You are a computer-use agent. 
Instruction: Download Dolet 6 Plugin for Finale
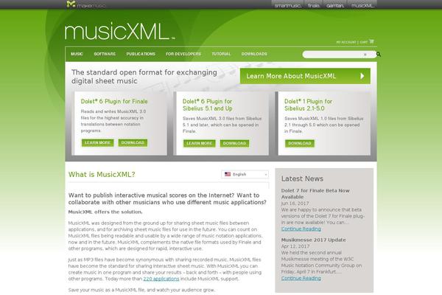click(133, 143)
